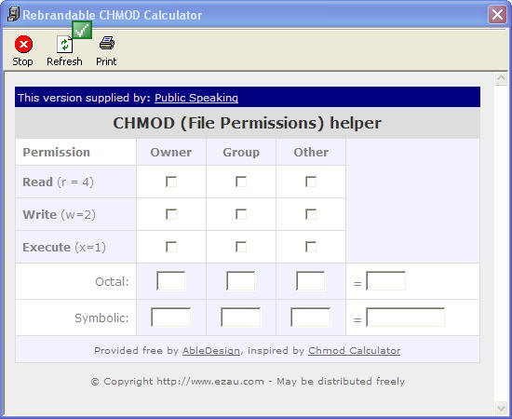512x419 pixels.
Task: Enable Execute permission for Other
Action: click(x=311, y=247)
